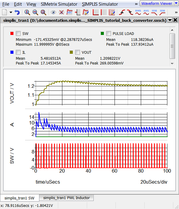This screenshot has height=209, width=179.
Task: Click the blue IL legend color swatch
Action: [12, 52]
